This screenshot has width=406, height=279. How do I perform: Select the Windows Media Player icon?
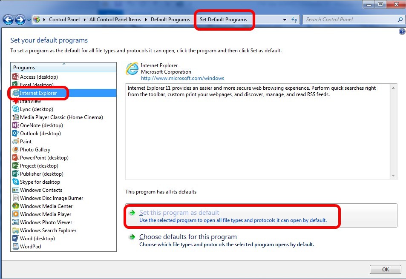point(16,214)
